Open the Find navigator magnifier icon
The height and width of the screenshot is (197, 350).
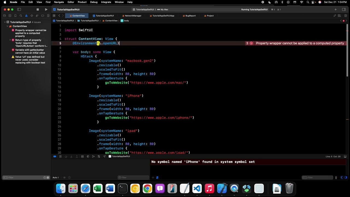click(x=21, y=16)
